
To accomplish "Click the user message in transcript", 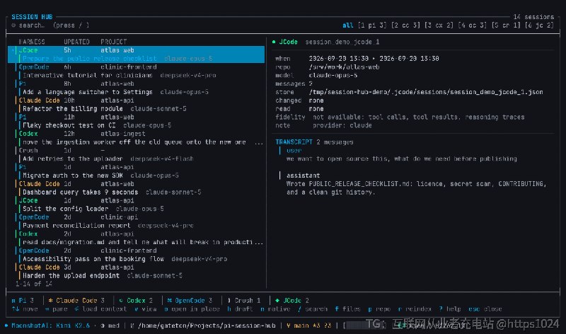I will click(x=401, y=159).
